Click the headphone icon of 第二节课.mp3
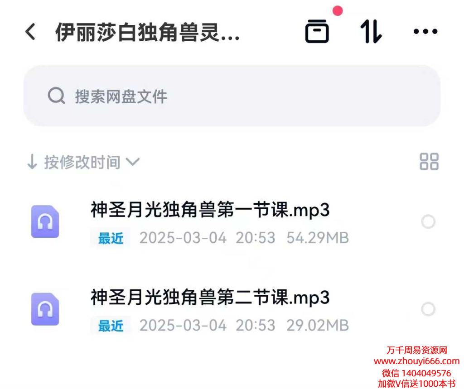The width and height of the screenshot is (464, 389). point(45,309)
